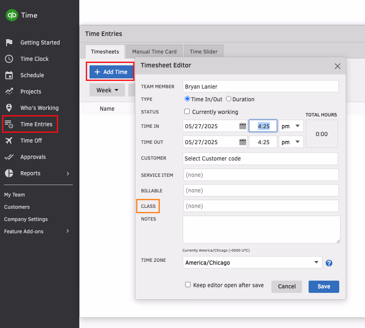This screenshot has height=328, width=365.
Task: Open the Week period dropdown
Action: pos(107,90)
